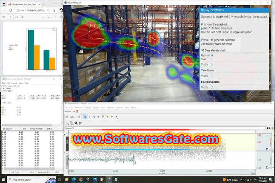Open the notification center icon

(270, 180)
